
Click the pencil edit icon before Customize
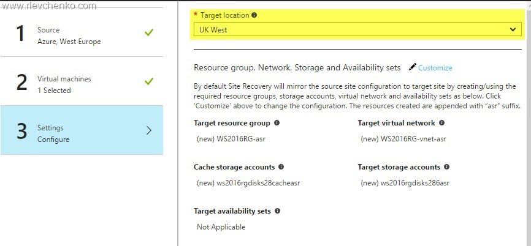(412, 67)
